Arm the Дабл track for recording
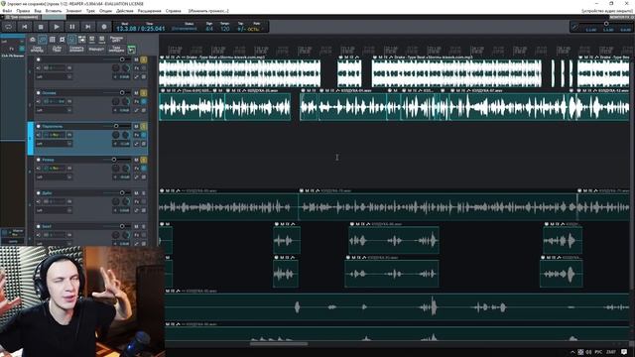The height and width of the screenshot is (357, 635). coord(39,193)
